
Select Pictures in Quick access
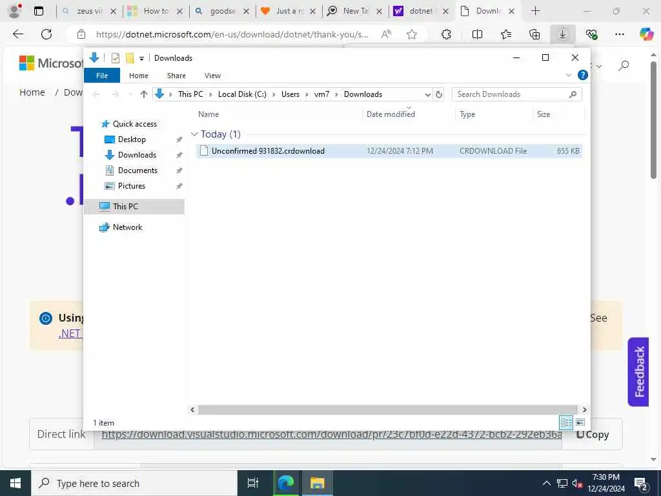coord(131,186)
